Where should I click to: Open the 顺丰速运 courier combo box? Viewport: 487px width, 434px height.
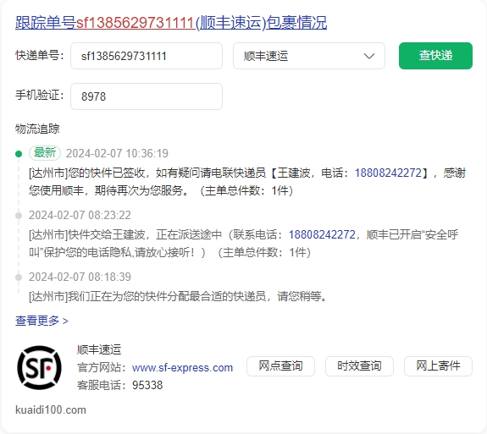[309, 56]
